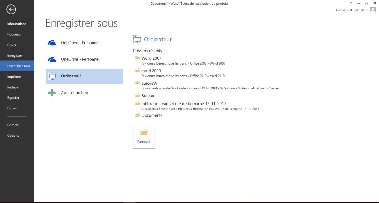The width and height of the screenshot is (379, 203).
Task: Choose Ajouter un lieu
Action: pyautogui.click(x=84, y=93)
